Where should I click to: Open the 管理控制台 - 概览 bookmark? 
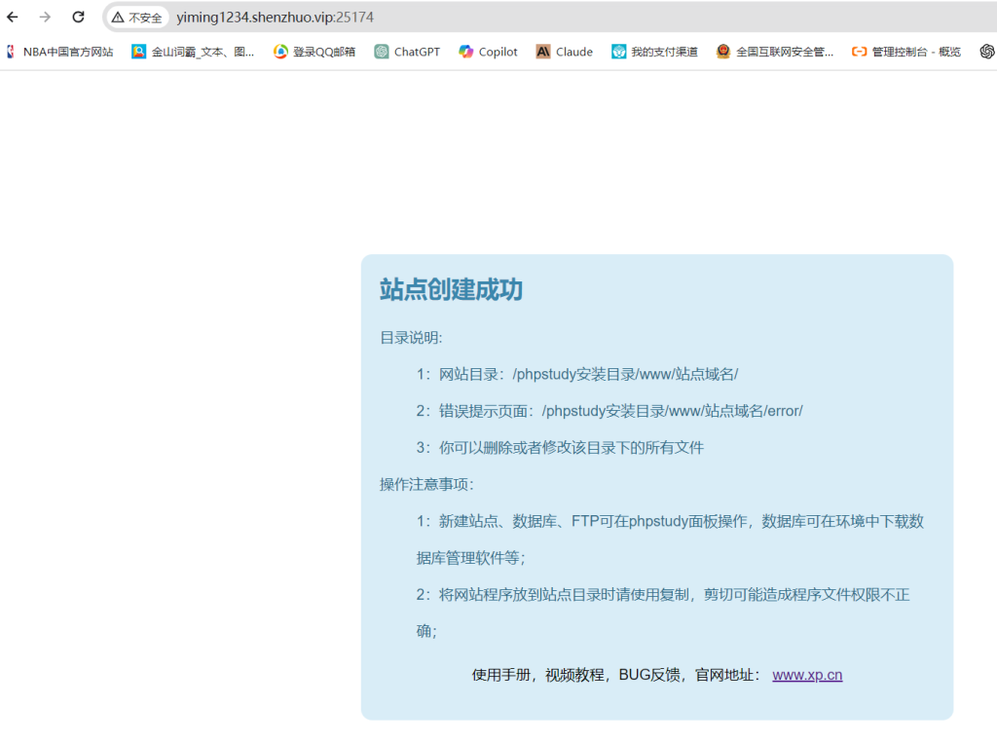tap(905, 52)
